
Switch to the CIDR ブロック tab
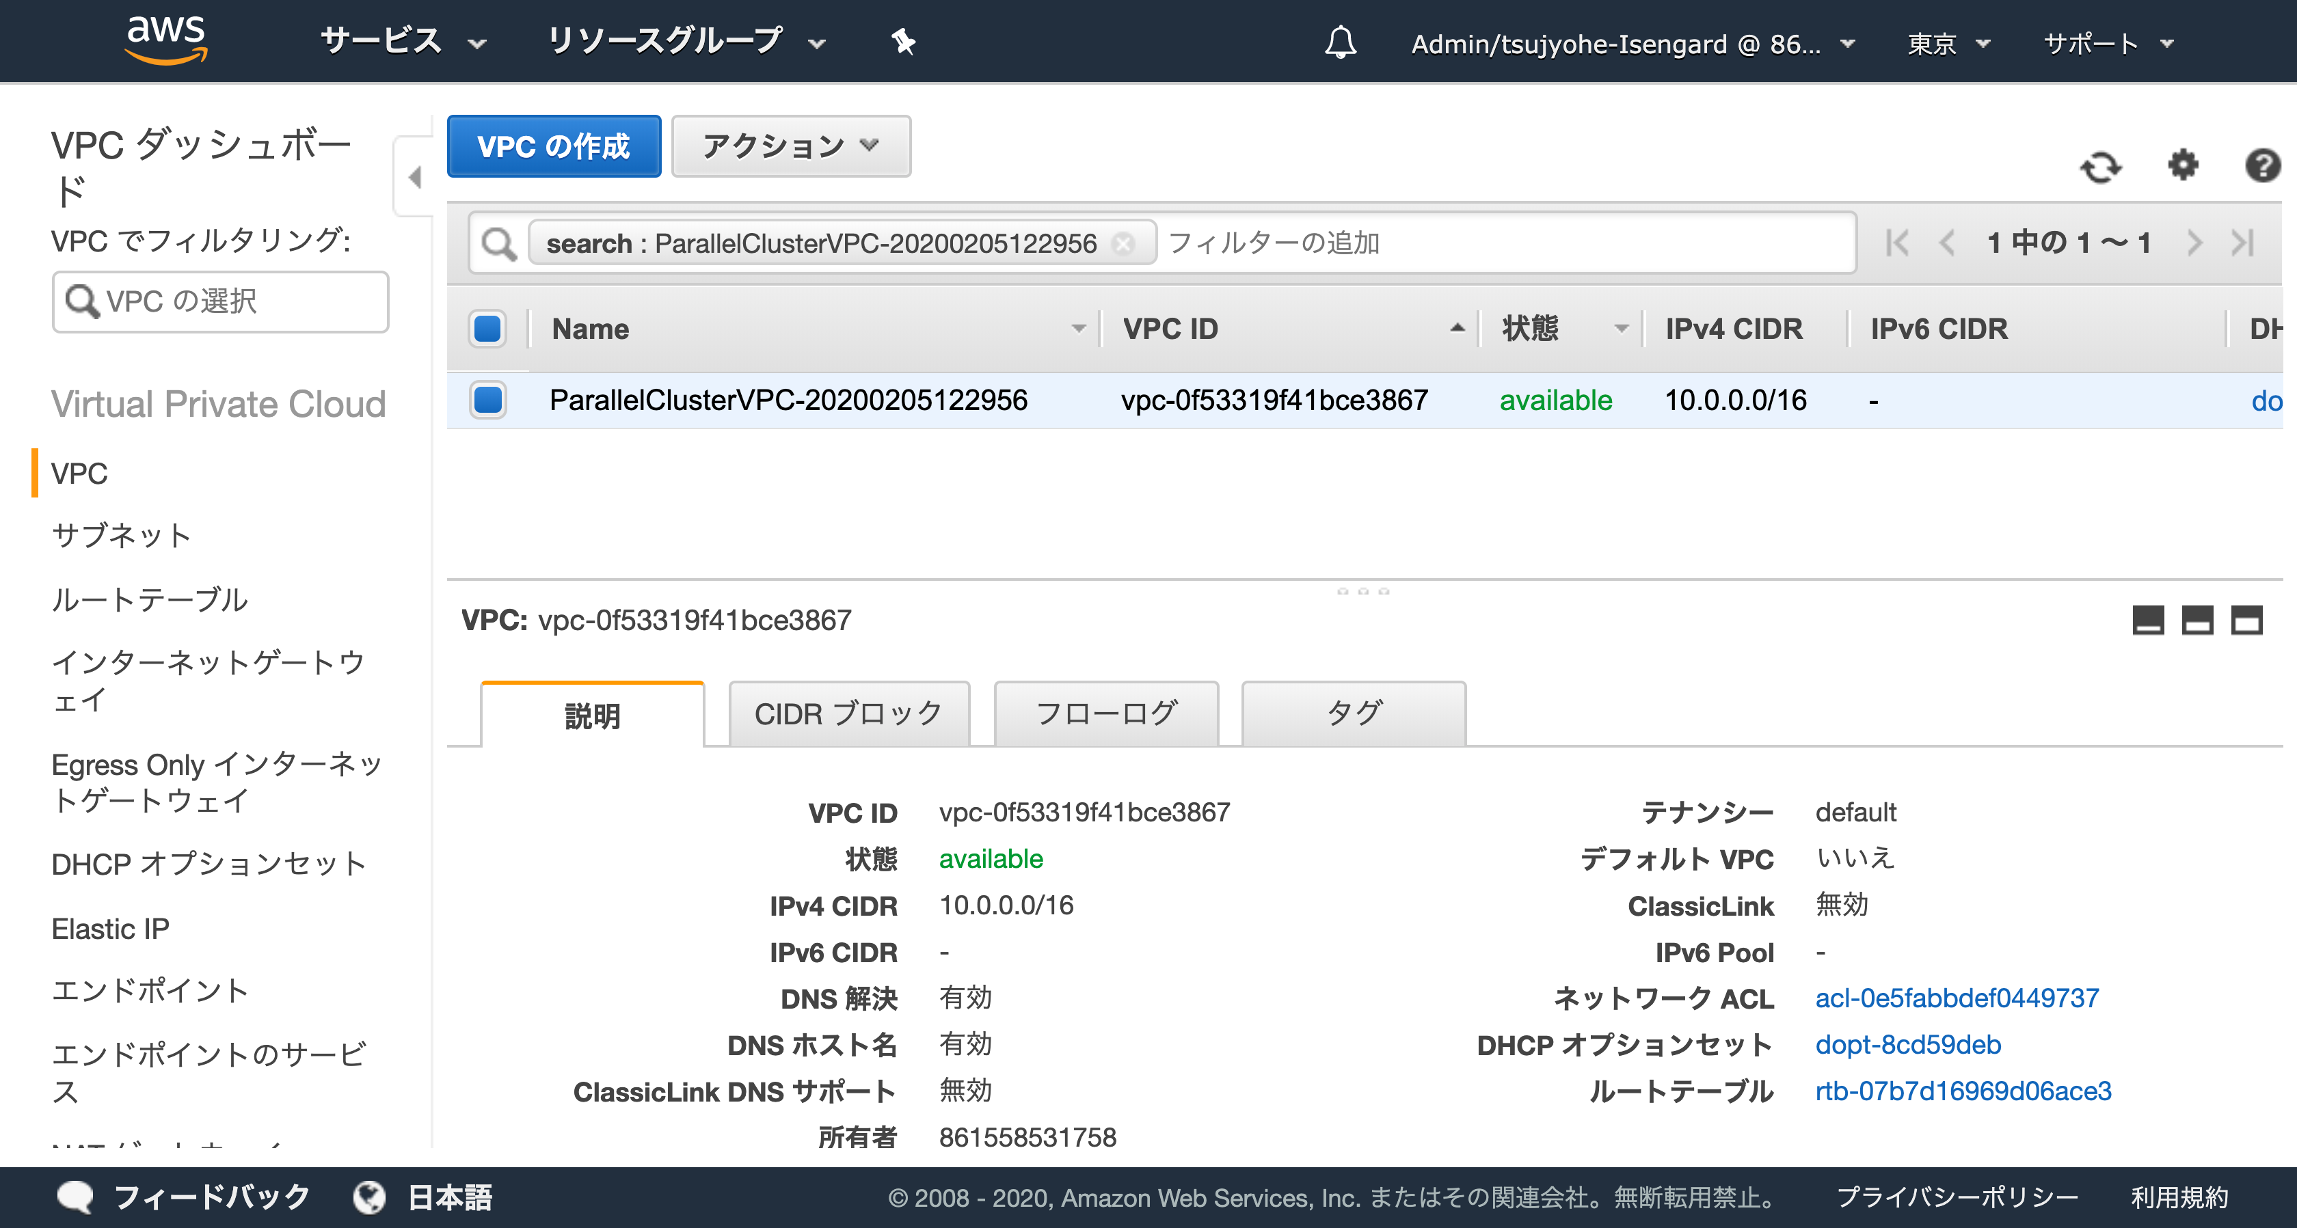(x=849, y=713)
